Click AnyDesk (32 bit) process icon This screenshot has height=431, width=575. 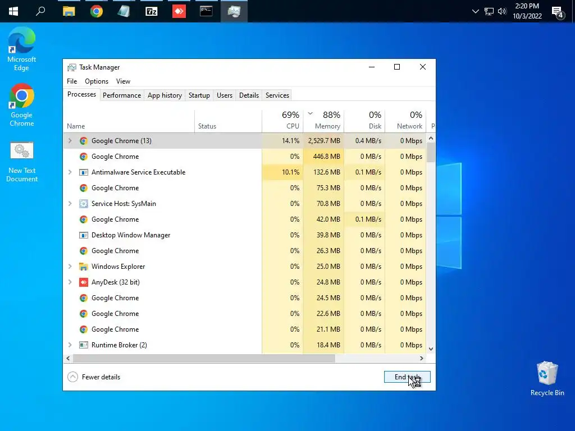tap(84, 282)
